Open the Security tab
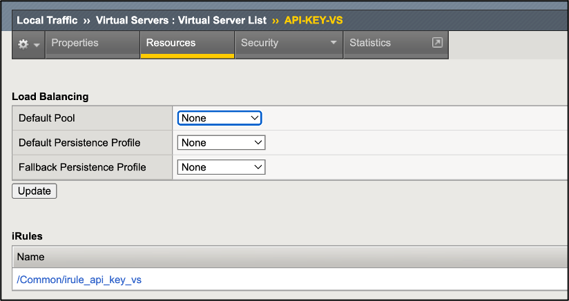This screenshot has width=569, height=301. pos(260,43)
